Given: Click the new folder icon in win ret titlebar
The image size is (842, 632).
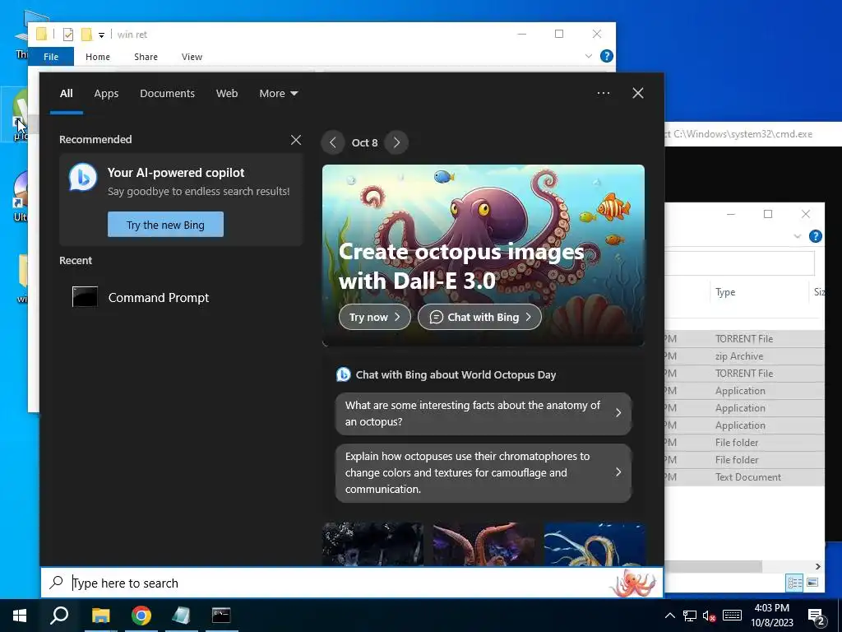Looking at the screenshot, I should (x=86, y=35).
